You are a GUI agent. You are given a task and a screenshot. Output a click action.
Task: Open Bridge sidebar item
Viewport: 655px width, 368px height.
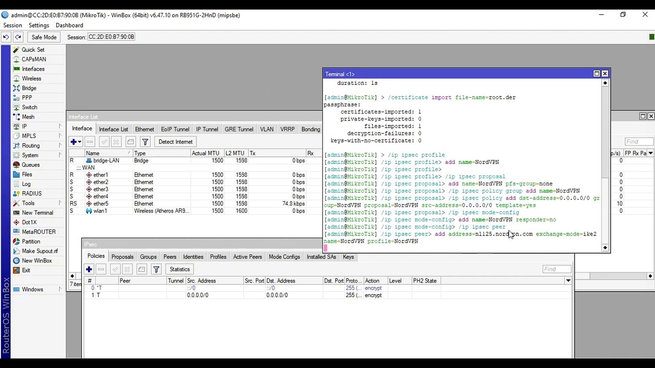tap(29, 88)
